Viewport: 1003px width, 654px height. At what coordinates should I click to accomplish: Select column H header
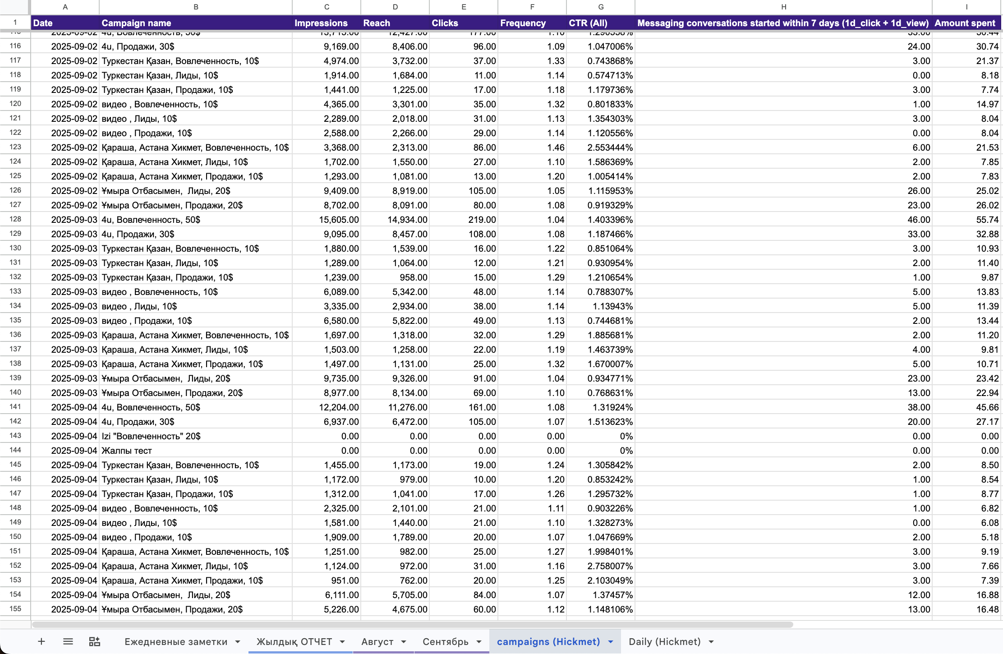point(784,7)
